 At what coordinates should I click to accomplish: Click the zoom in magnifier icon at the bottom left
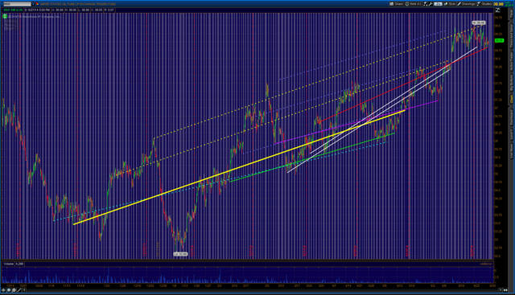tap(9, 290)
